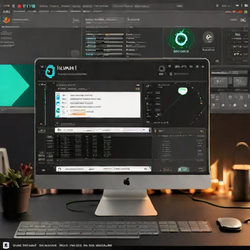Click the teal hexagon app logo
Viewport: 250px width, 250px height.
pyautogui.click(x=50, y=71)
